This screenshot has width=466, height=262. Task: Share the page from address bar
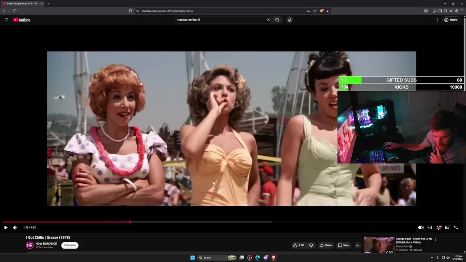315,11
